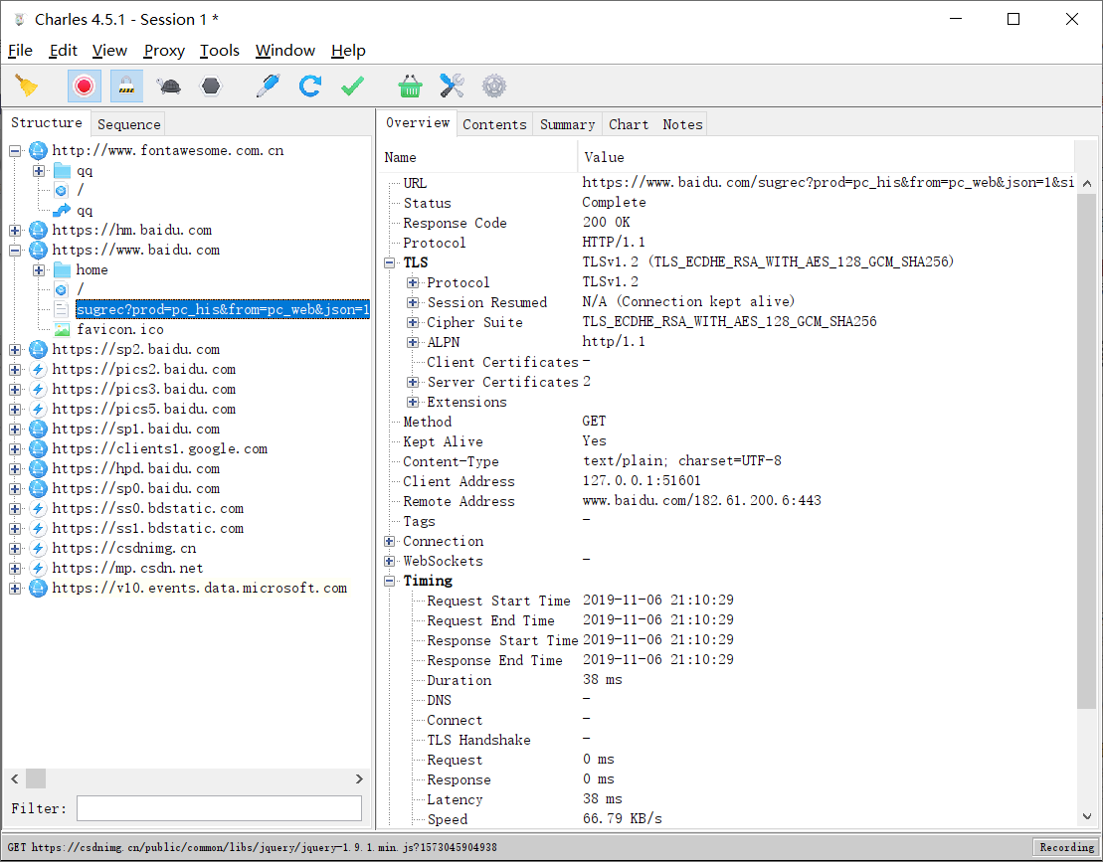1103x862 pixels.
Task: Open settings with the wrench icon
Action: click(x=451, y=86)
